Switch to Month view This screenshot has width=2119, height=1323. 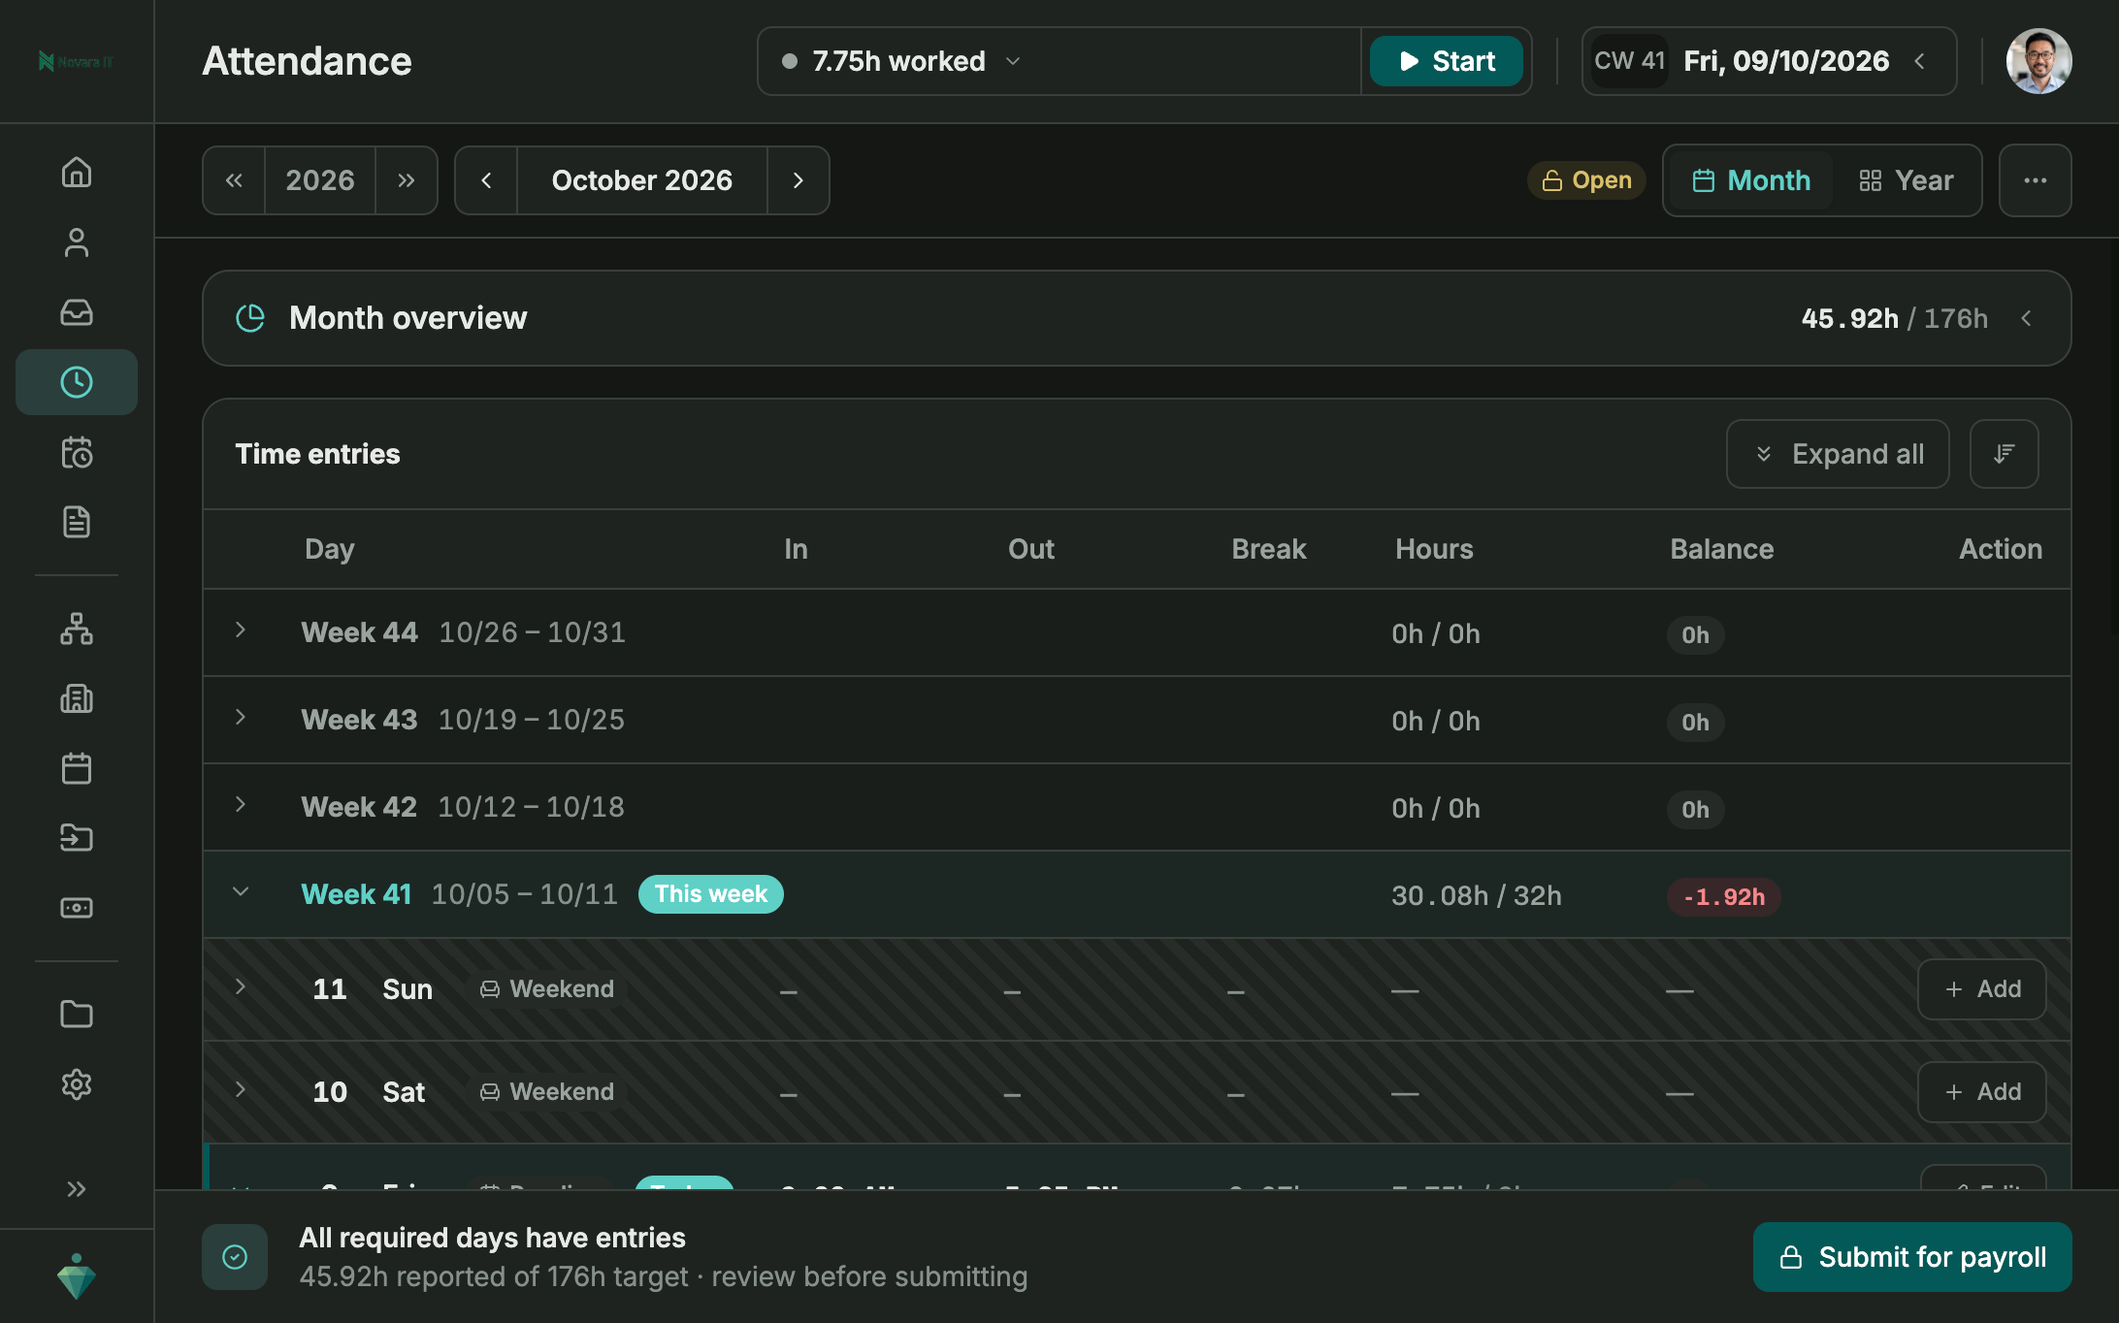pyautogui.click(x=1751, y=180)
